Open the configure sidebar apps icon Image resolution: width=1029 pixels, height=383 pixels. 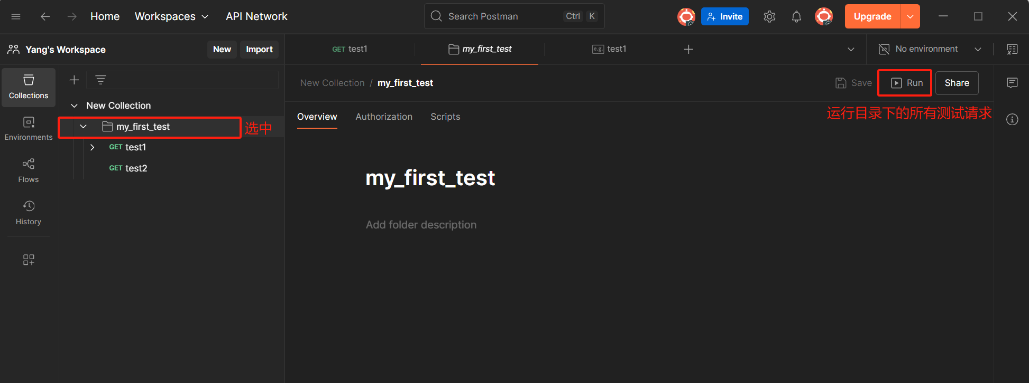(29, 260)
